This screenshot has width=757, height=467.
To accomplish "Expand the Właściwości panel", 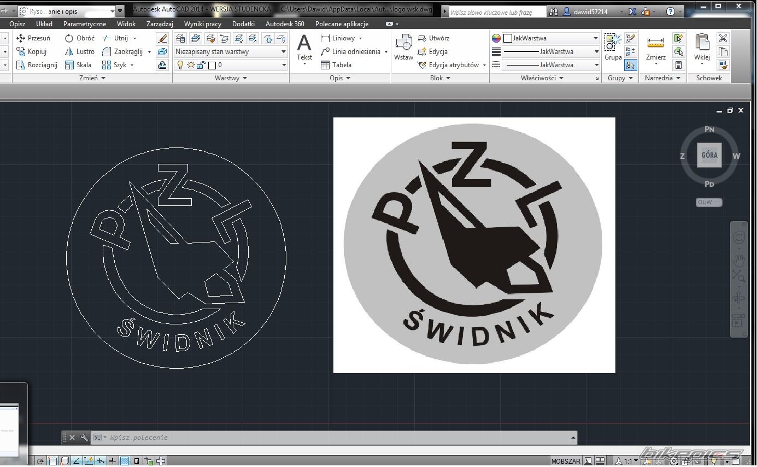I will click(x=542, y=78).
